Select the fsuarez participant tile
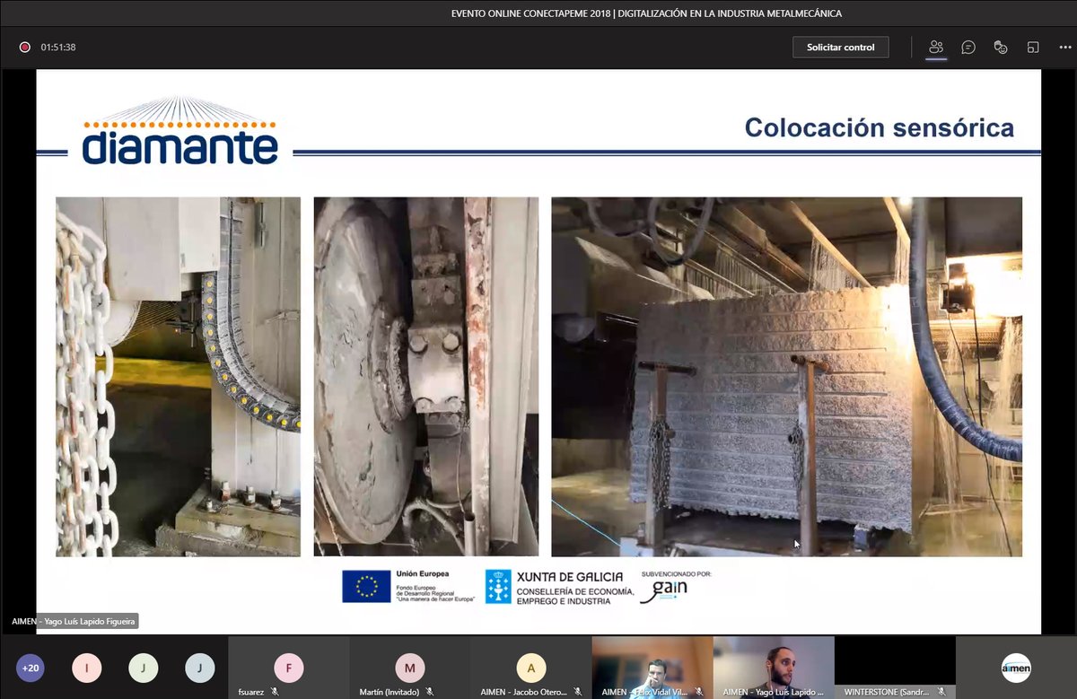Screen dimensions: 1077x699 pos(288,668)
